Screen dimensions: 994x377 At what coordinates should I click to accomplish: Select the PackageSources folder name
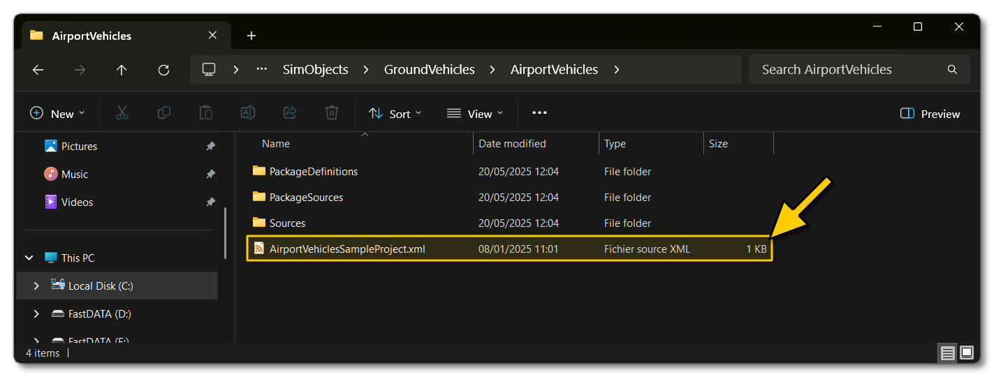tap(306, 198)
